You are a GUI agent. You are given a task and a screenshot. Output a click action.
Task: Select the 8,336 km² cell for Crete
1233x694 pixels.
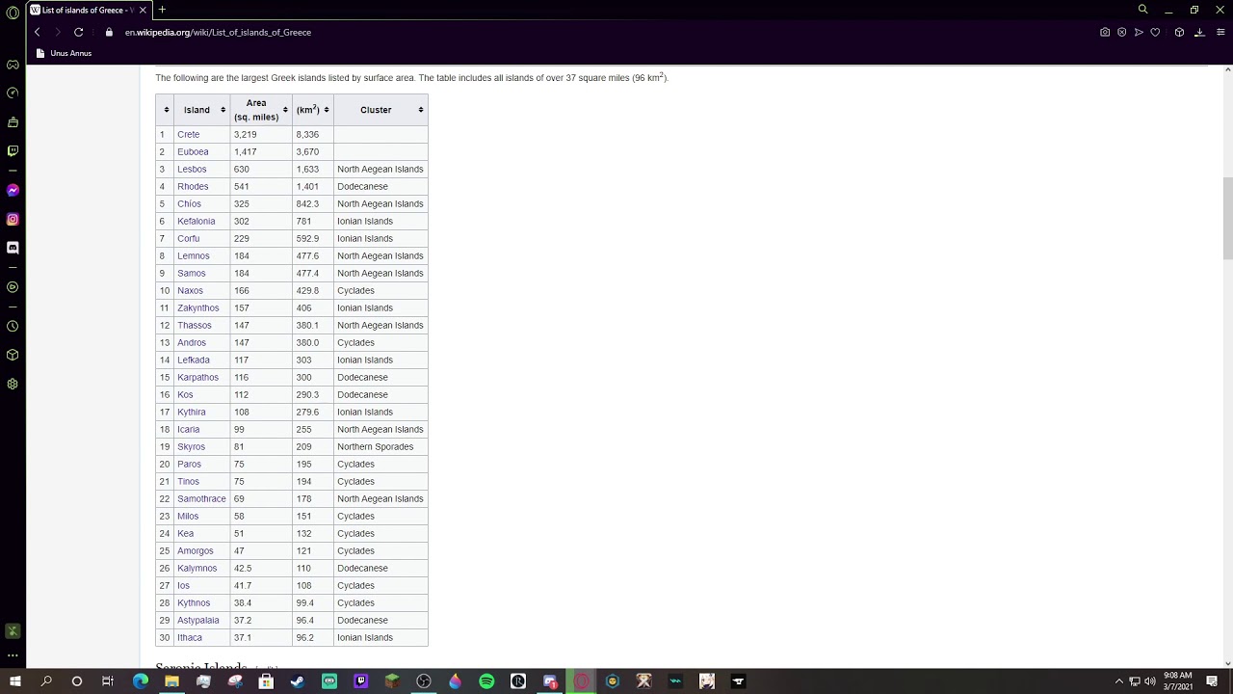(313, 134)
